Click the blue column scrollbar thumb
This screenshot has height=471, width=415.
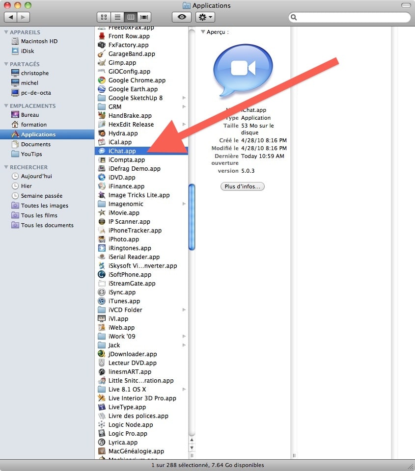point(192,217)
